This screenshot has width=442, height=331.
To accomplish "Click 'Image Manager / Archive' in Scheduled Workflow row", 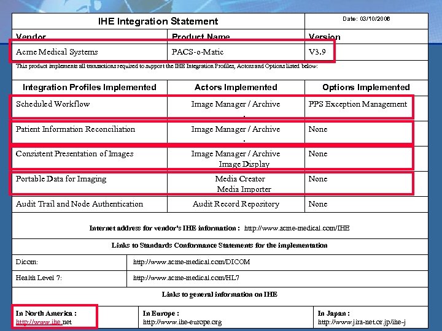I will pos(236,104).
